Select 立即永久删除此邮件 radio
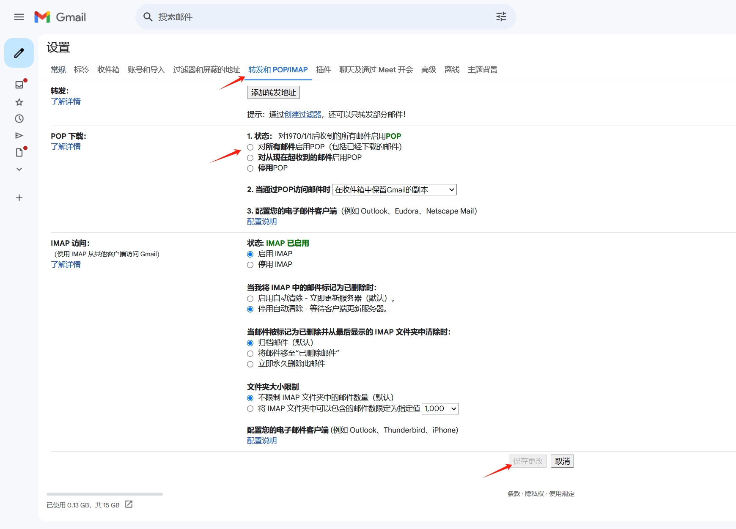736x529 pixels. tap(250, 364)
